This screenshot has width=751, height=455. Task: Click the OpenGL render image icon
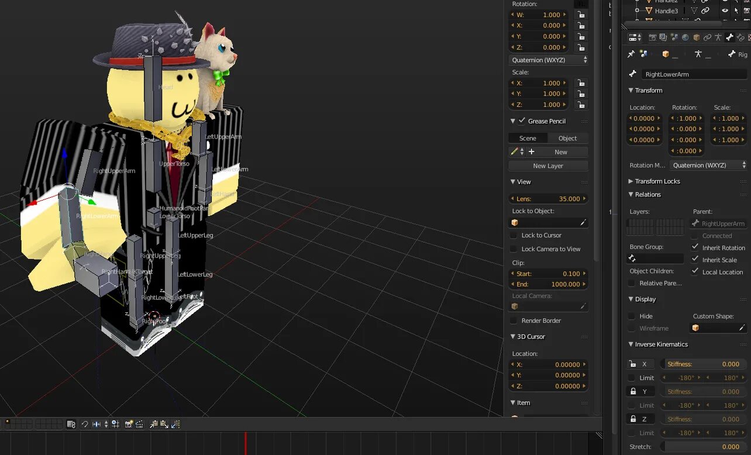click(x=129, y=424)
